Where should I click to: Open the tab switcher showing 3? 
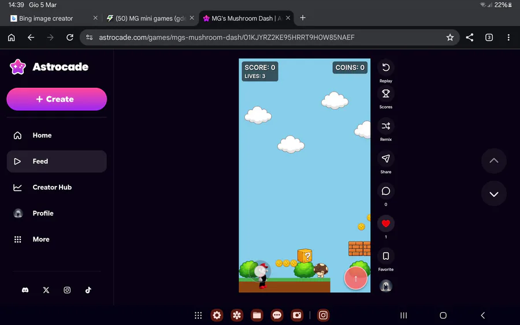489,38
